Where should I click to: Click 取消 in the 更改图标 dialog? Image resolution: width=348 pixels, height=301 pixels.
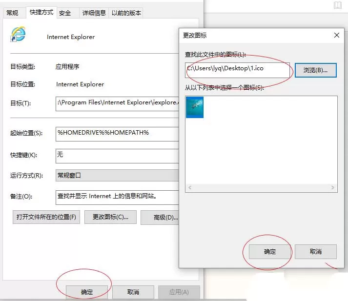click(316, 252)
